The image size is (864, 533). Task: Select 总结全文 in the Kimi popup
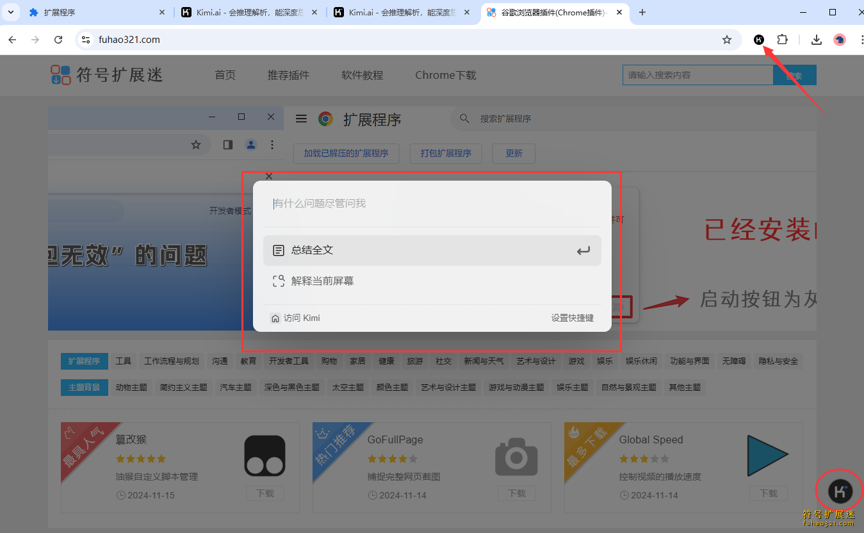coord(432,250)
